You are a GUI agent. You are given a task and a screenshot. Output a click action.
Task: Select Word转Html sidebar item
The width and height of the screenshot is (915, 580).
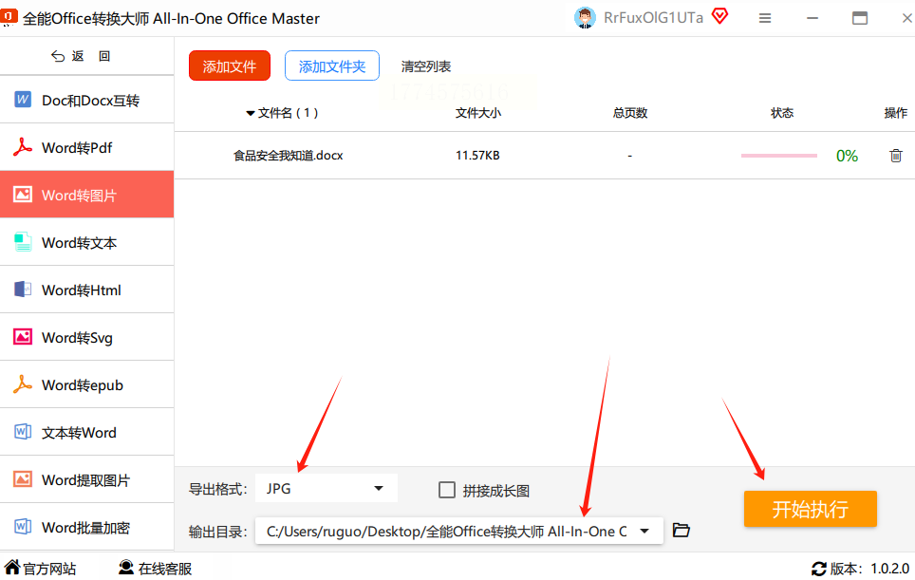[x=87, y=290]
